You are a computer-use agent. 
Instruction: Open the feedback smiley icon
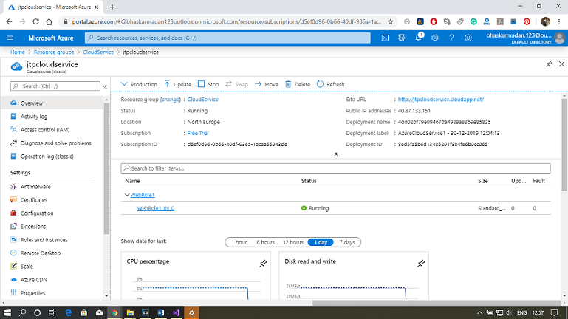click(468, 38)
